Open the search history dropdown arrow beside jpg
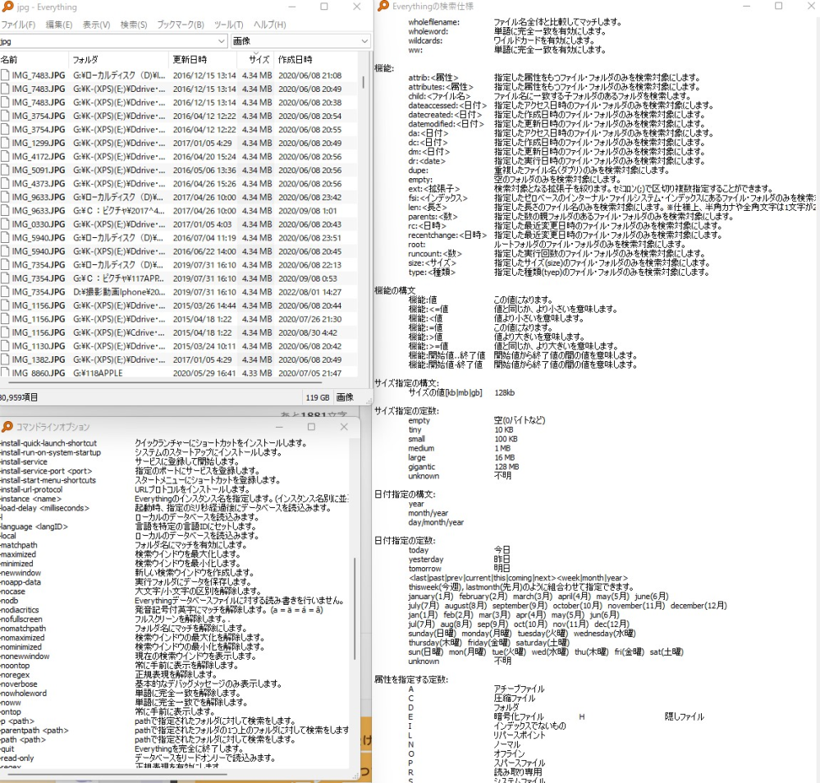The width and height of the screenshot is (820, 783). click(x=222, y=41)
